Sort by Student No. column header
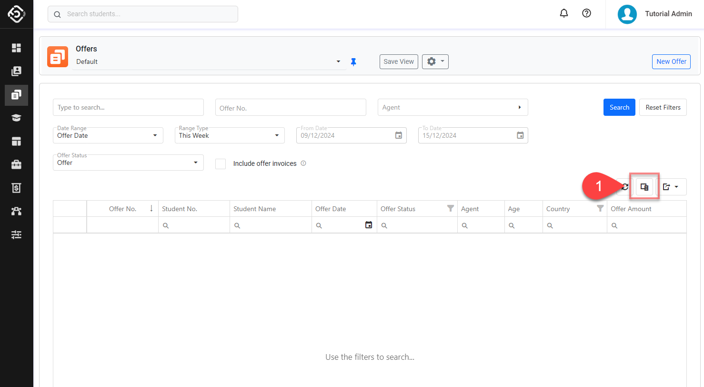 pyautogui.click(x=194, y=209)
